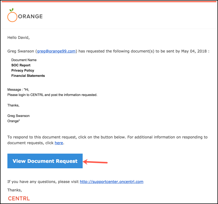218x204 pixels.
Task: Click the May 04, 2018 due date
Action: (194, 51)
